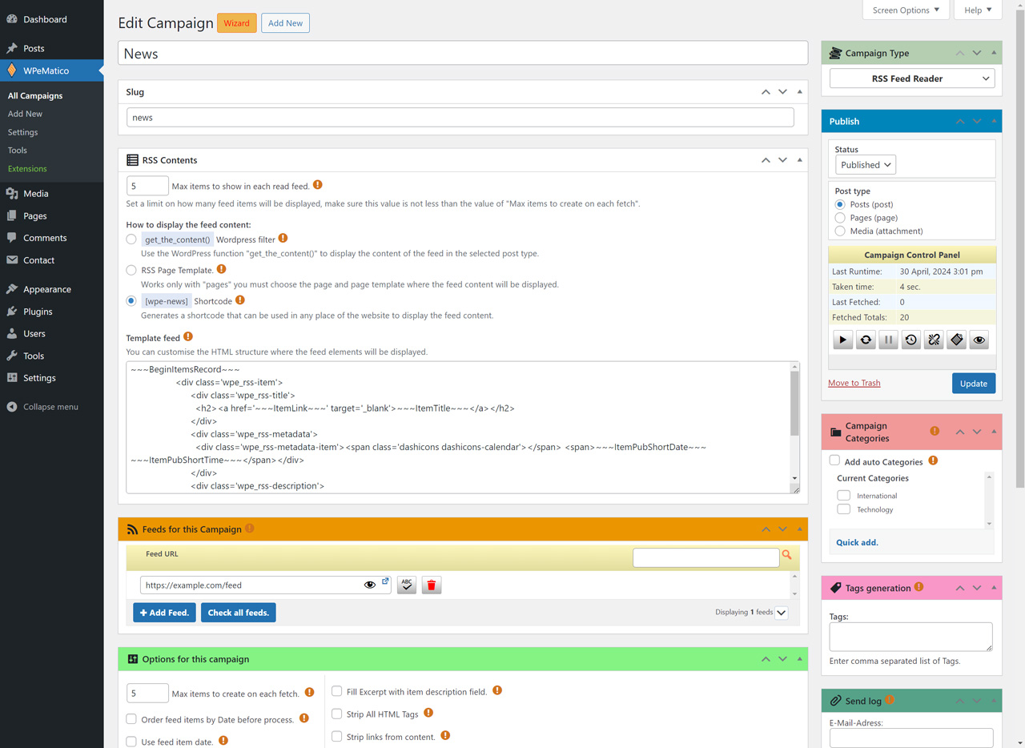Image resolution: width=1025 pixels, height=748 pixels.
Task: Click help icon beside Fill Excerpt option
Action: coord(497,690)
